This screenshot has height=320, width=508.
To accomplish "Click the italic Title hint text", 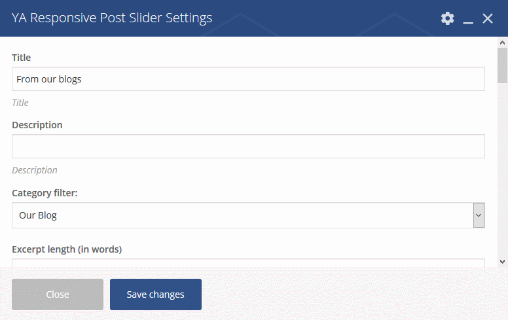I will click(20, 103).
